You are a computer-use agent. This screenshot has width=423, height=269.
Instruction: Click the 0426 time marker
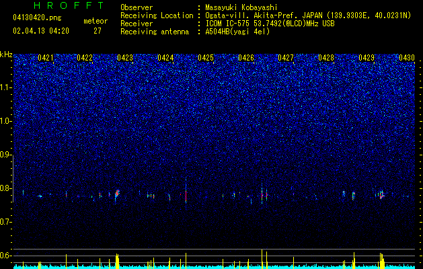pos(246,57)
